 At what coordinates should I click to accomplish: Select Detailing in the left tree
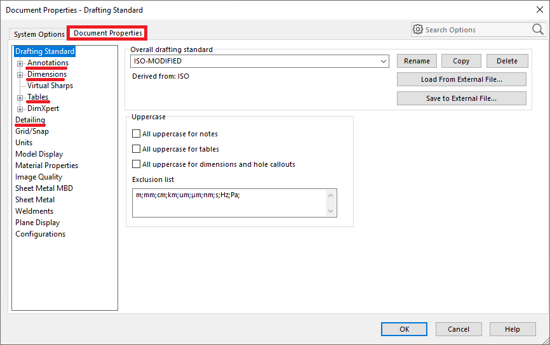coord(30,120)
